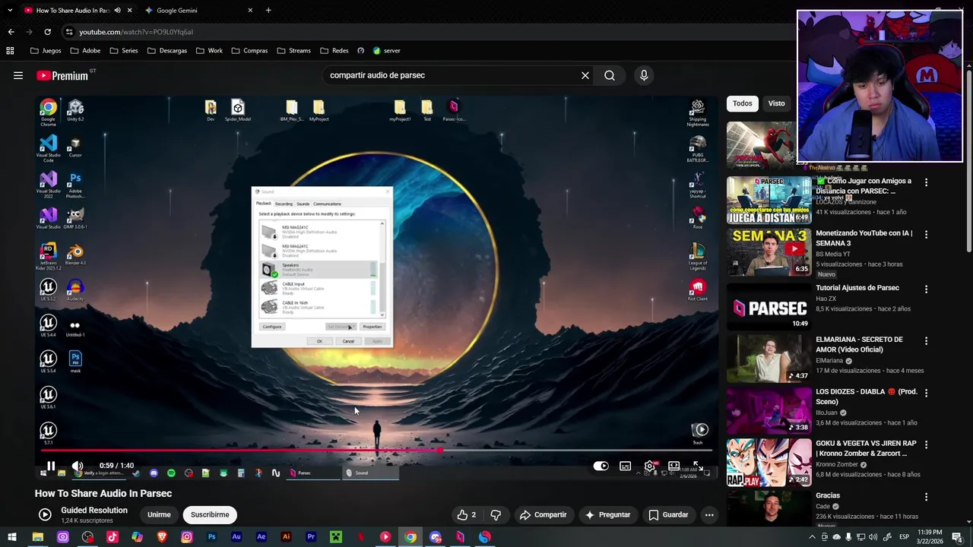Open options for GOKU & VEGETA VS JIREN

[926, 445]
